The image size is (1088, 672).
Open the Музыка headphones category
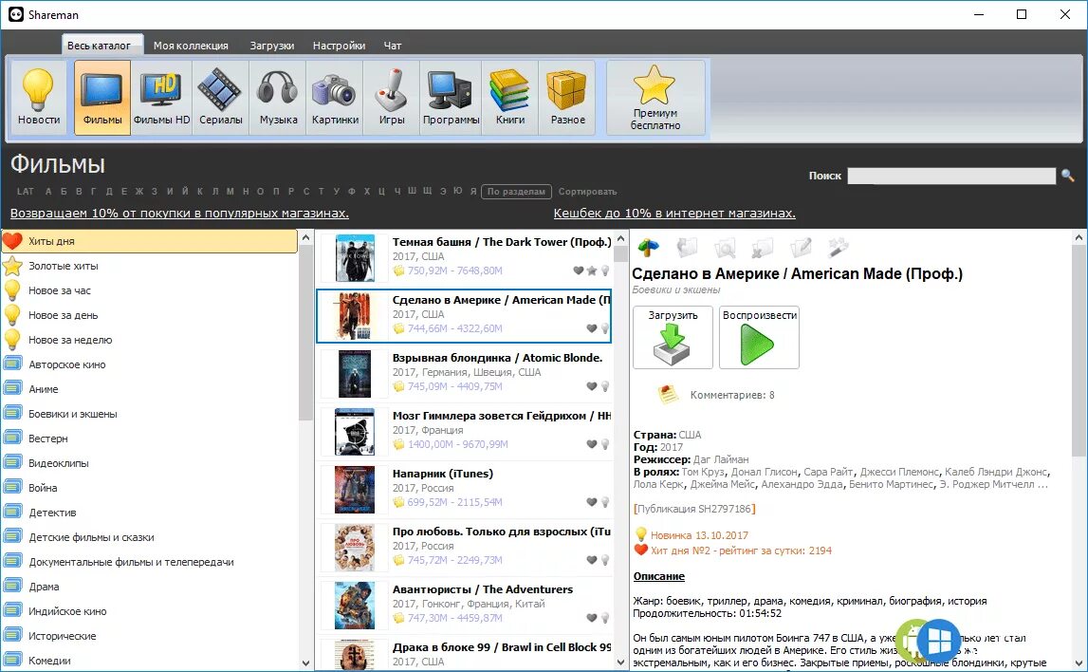pos(278,97)
